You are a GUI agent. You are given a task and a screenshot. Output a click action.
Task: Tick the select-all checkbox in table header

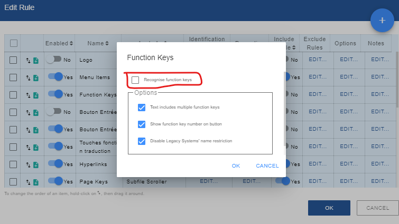[x=14, y=43]
